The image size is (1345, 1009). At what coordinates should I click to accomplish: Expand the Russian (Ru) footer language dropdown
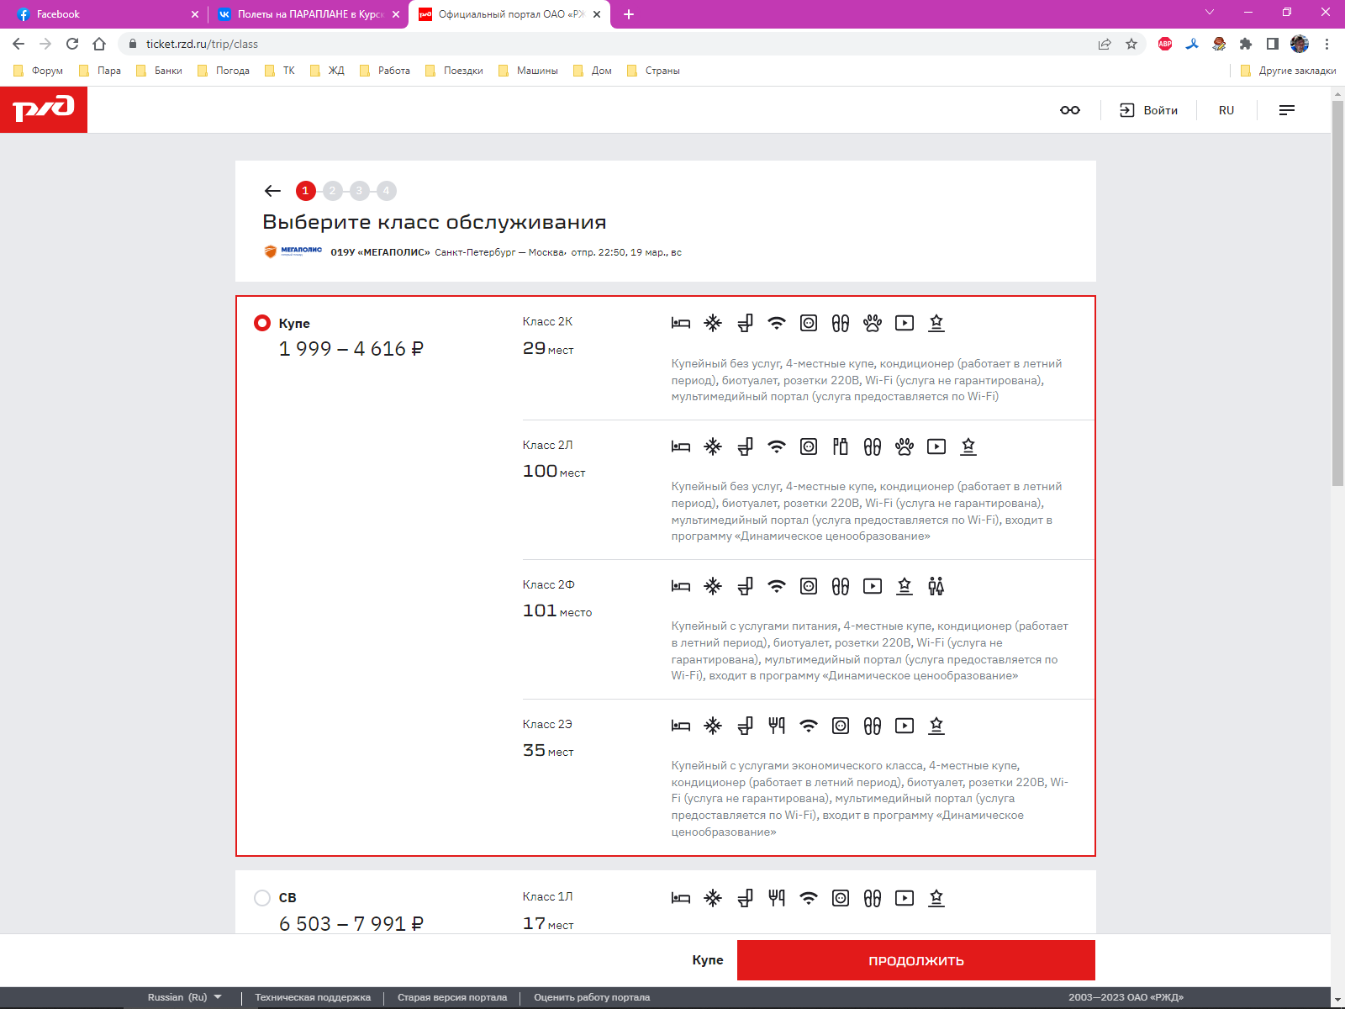pos(185,997)
